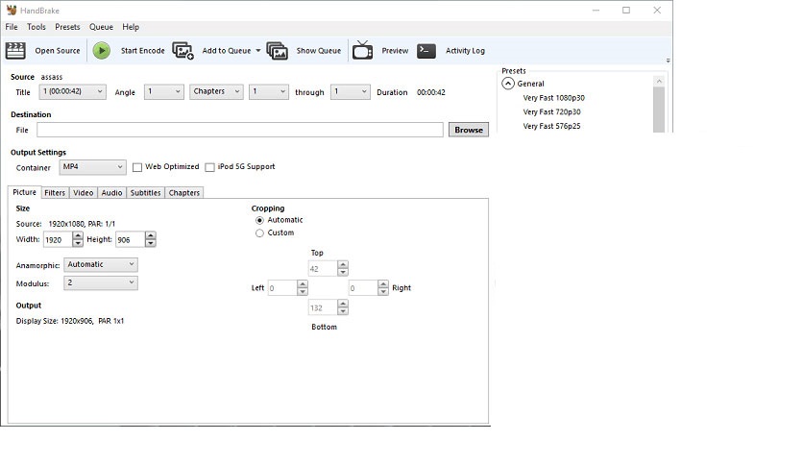Maximize the HandBrake window
The image size is (803, 465).
626,11
